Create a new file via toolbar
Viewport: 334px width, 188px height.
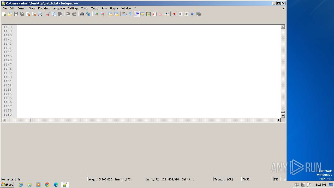[x=4, y=14]
